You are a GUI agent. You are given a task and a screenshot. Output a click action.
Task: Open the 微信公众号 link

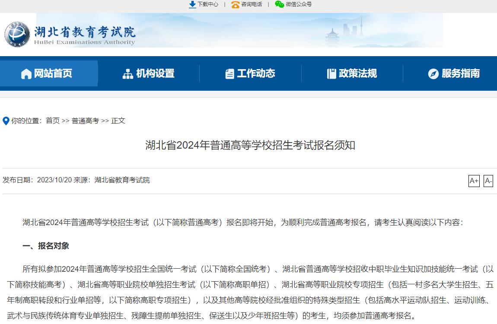299,4
